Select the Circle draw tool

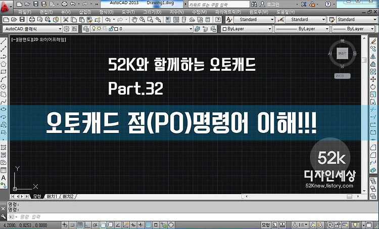tap(4, 86)
